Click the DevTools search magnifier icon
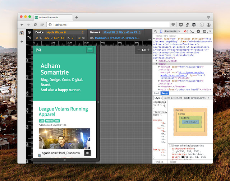Viewport: 230px width, 181px height. (156, 31)
